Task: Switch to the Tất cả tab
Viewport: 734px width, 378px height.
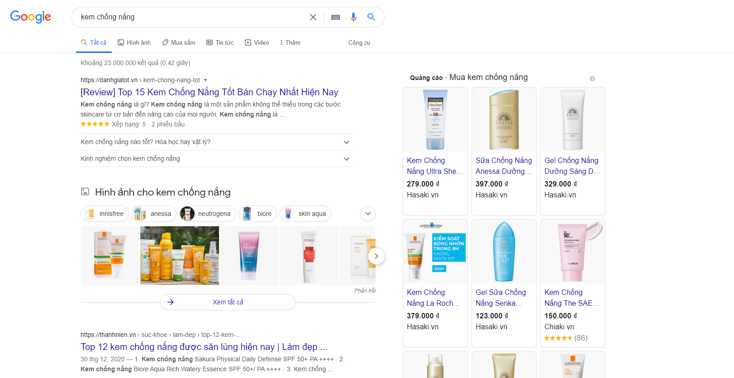Action: coord(94,42)
